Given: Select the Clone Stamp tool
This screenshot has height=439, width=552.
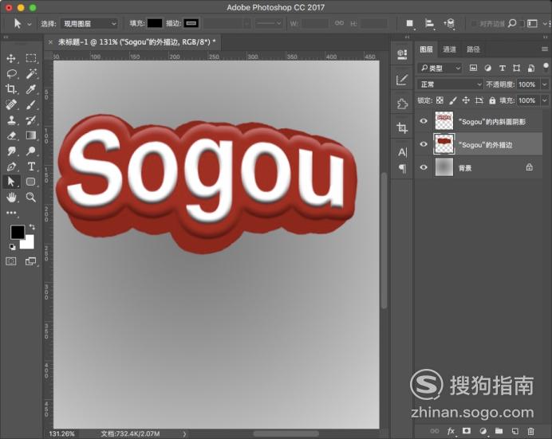Looking at the screenshot, I should coord(11,120).
